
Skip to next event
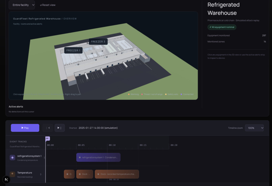[59, 128]
